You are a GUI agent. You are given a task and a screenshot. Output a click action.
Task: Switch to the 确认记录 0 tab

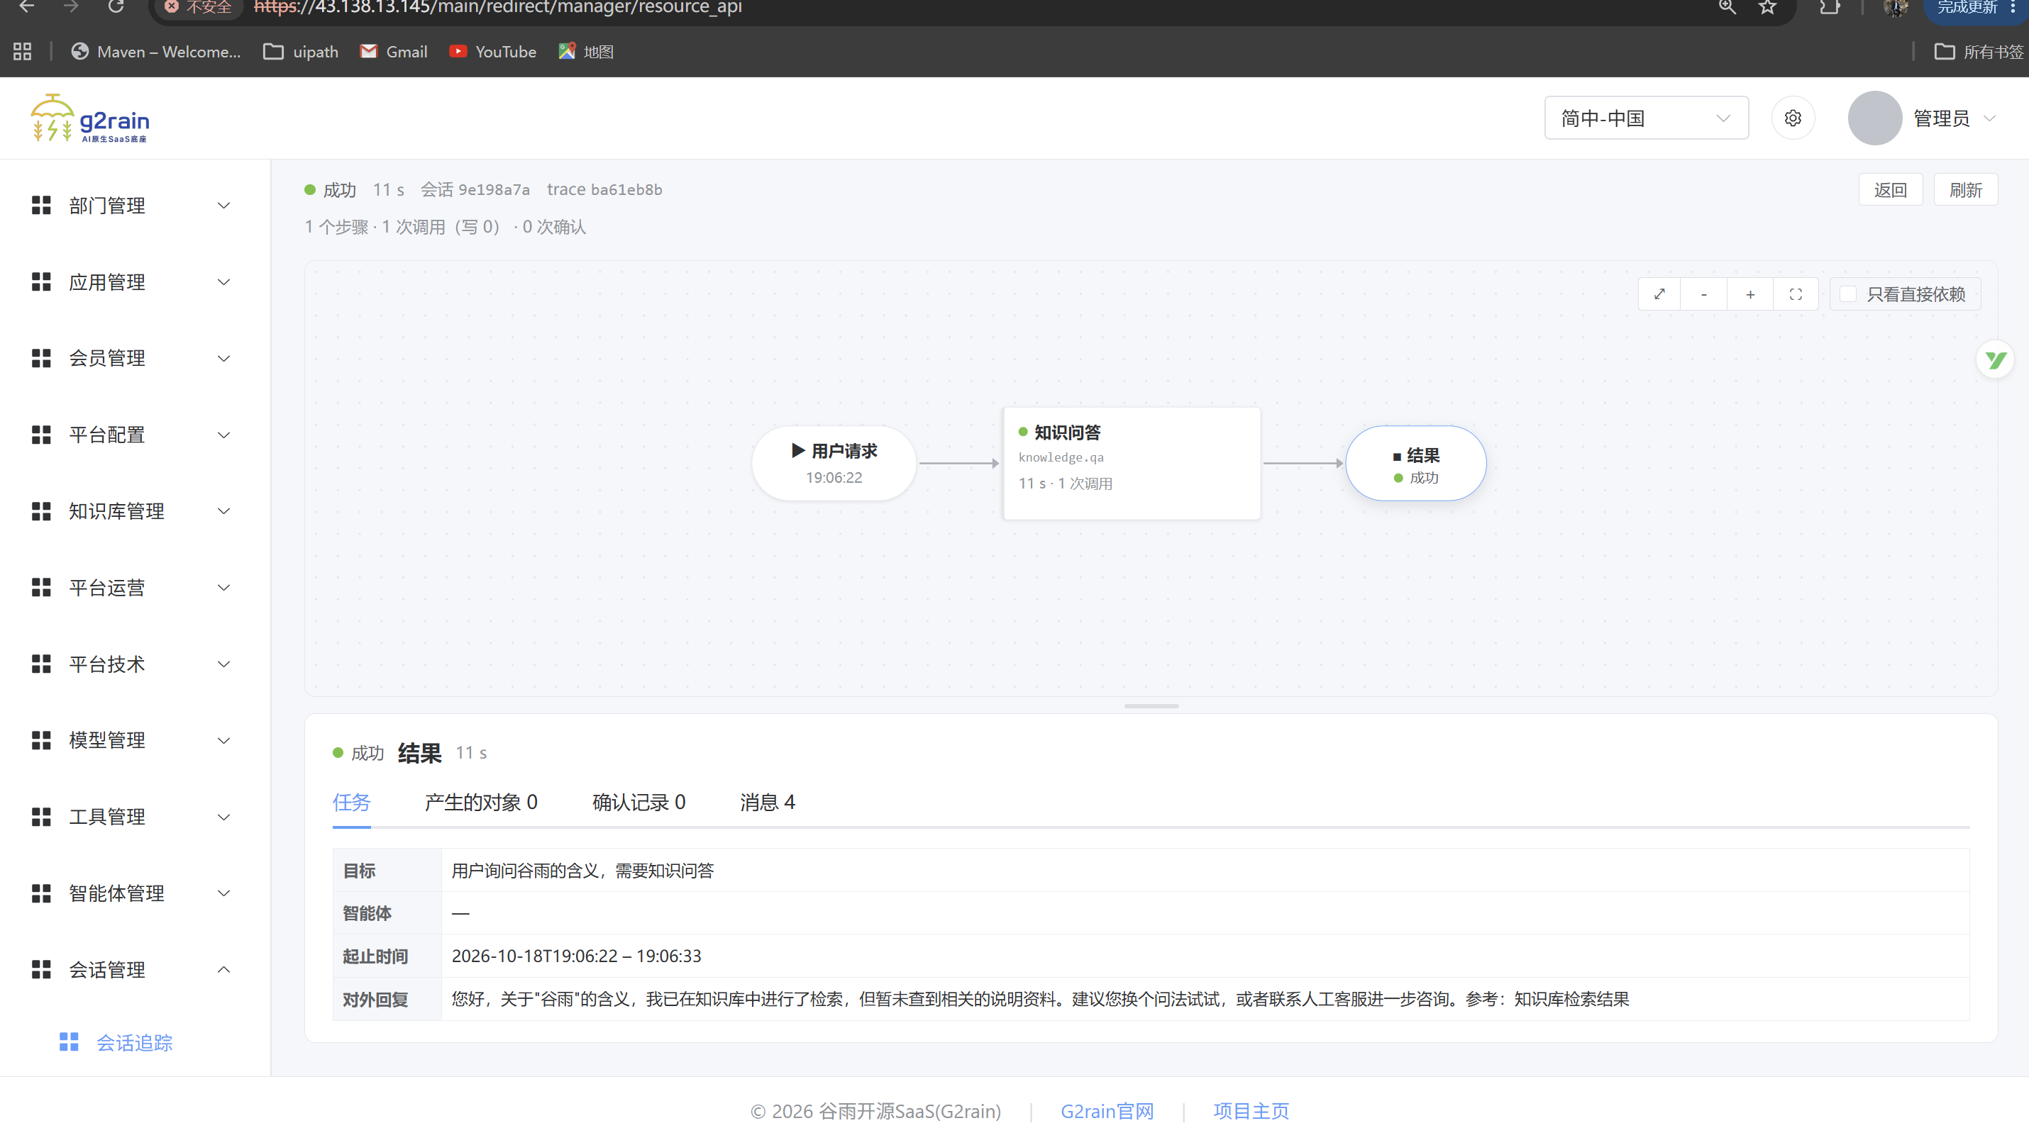(638, 801)
